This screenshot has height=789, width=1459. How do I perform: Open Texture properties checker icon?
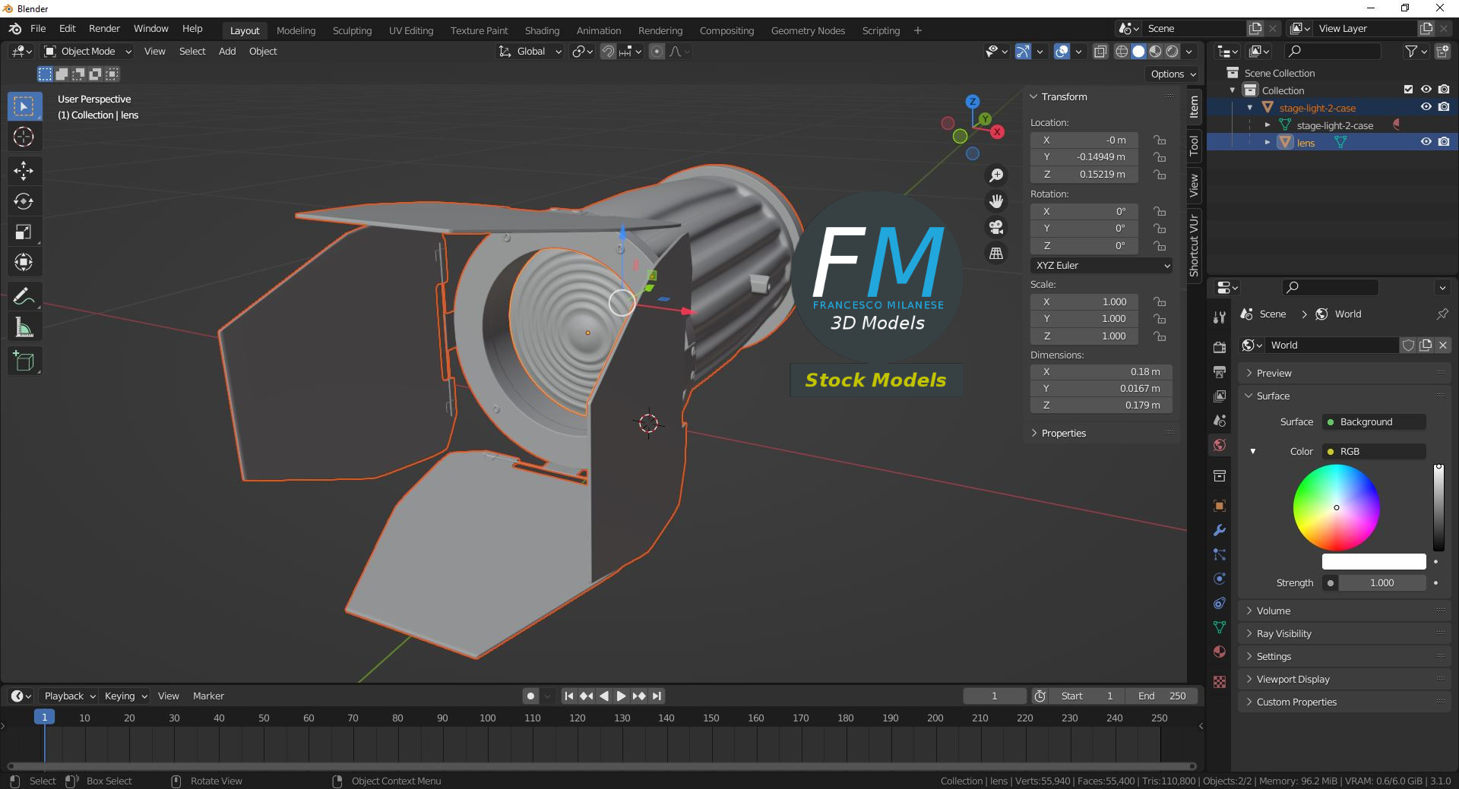pyautogui.click(x=1220, y=682)
